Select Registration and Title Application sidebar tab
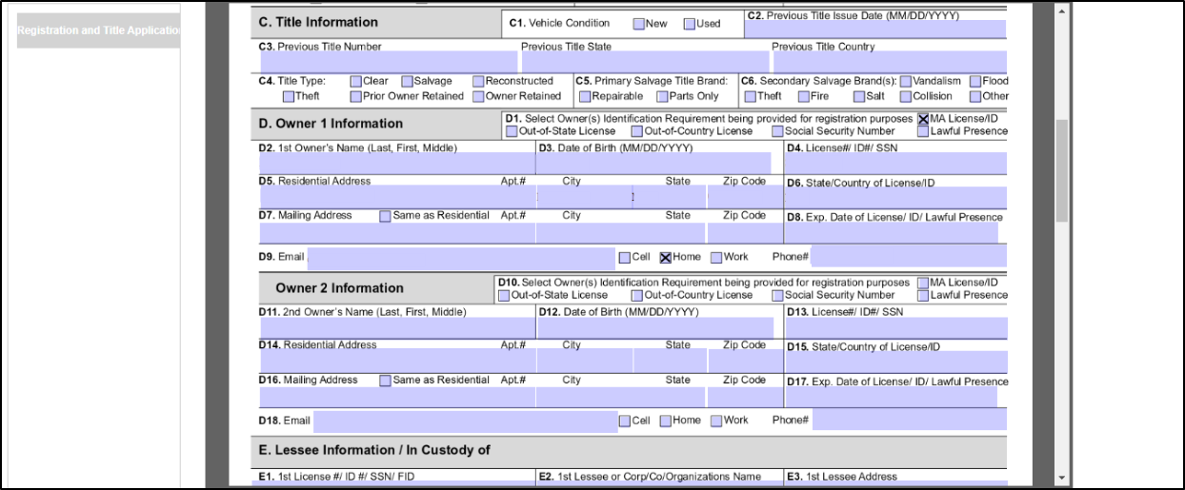The image size is (1185, 490). [99, 30]
